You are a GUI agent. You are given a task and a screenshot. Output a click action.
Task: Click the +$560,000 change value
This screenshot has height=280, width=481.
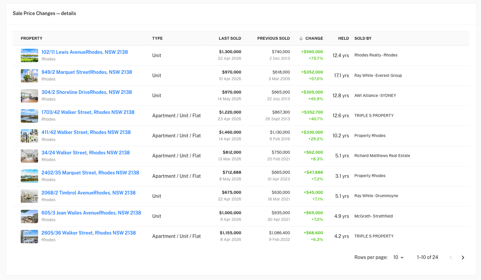pos(312,52)
